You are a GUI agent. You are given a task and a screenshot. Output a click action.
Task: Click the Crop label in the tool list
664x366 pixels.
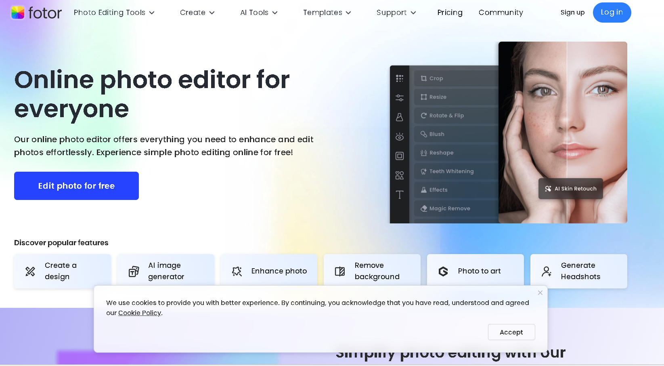(436, 78)
